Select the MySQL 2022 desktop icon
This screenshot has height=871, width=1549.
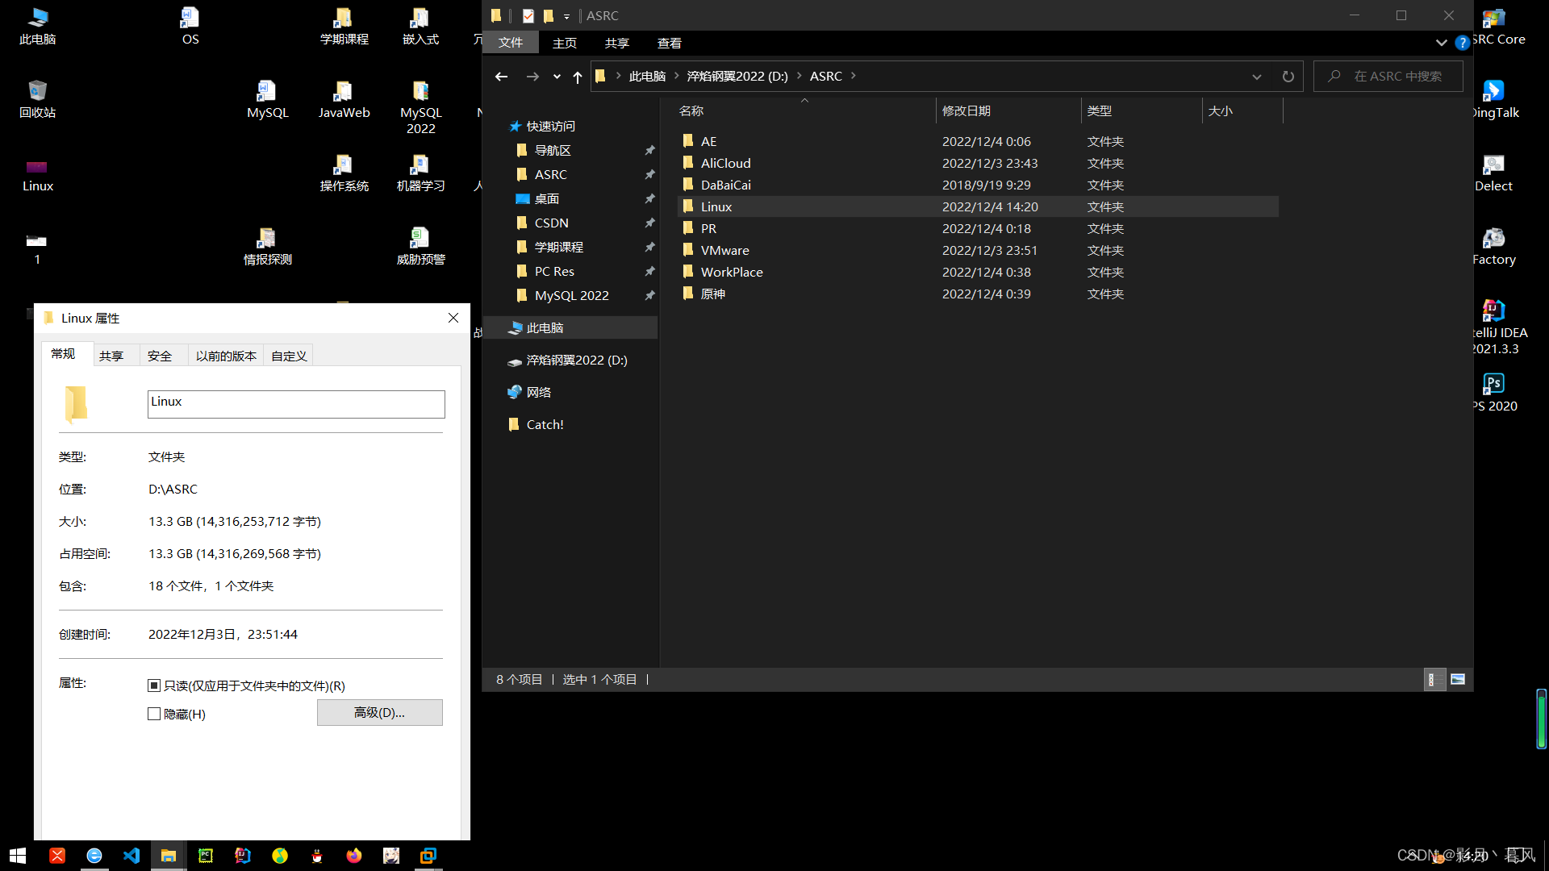pos(420,107)
